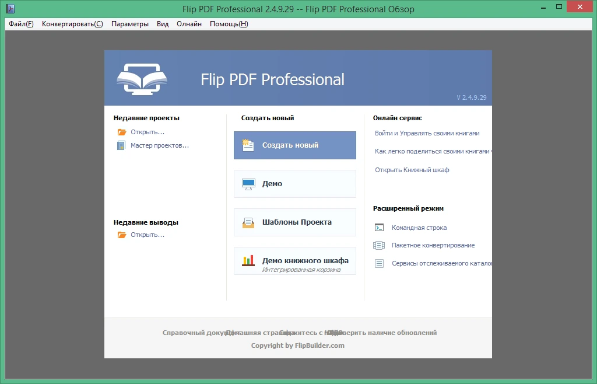Open the Файл menu
The height and width of the screenshot is (384, 597).
tap(21, 24)
